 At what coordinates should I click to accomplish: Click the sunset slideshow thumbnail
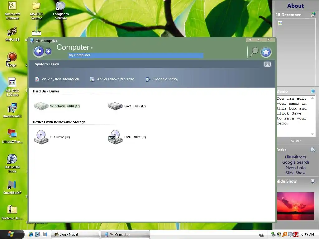[295, 206]
